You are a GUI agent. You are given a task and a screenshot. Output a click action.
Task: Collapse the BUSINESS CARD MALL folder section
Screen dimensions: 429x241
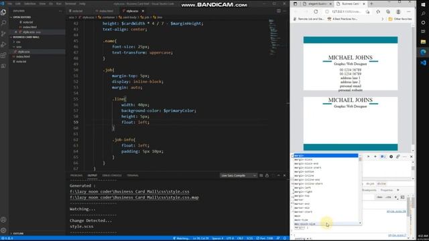click(26, 37)
